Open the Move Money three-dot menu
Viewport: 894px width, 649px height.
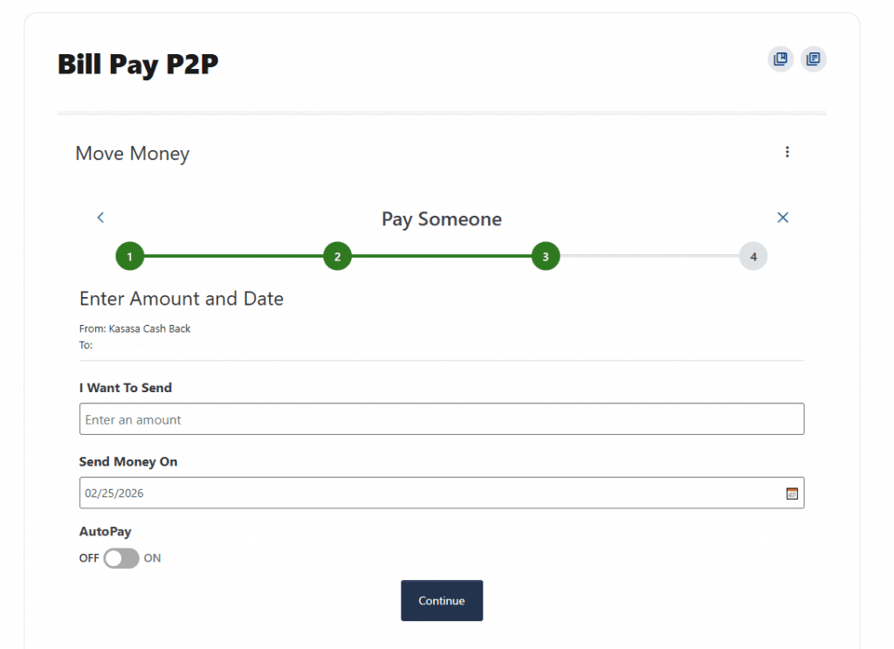tap(787, 153)
